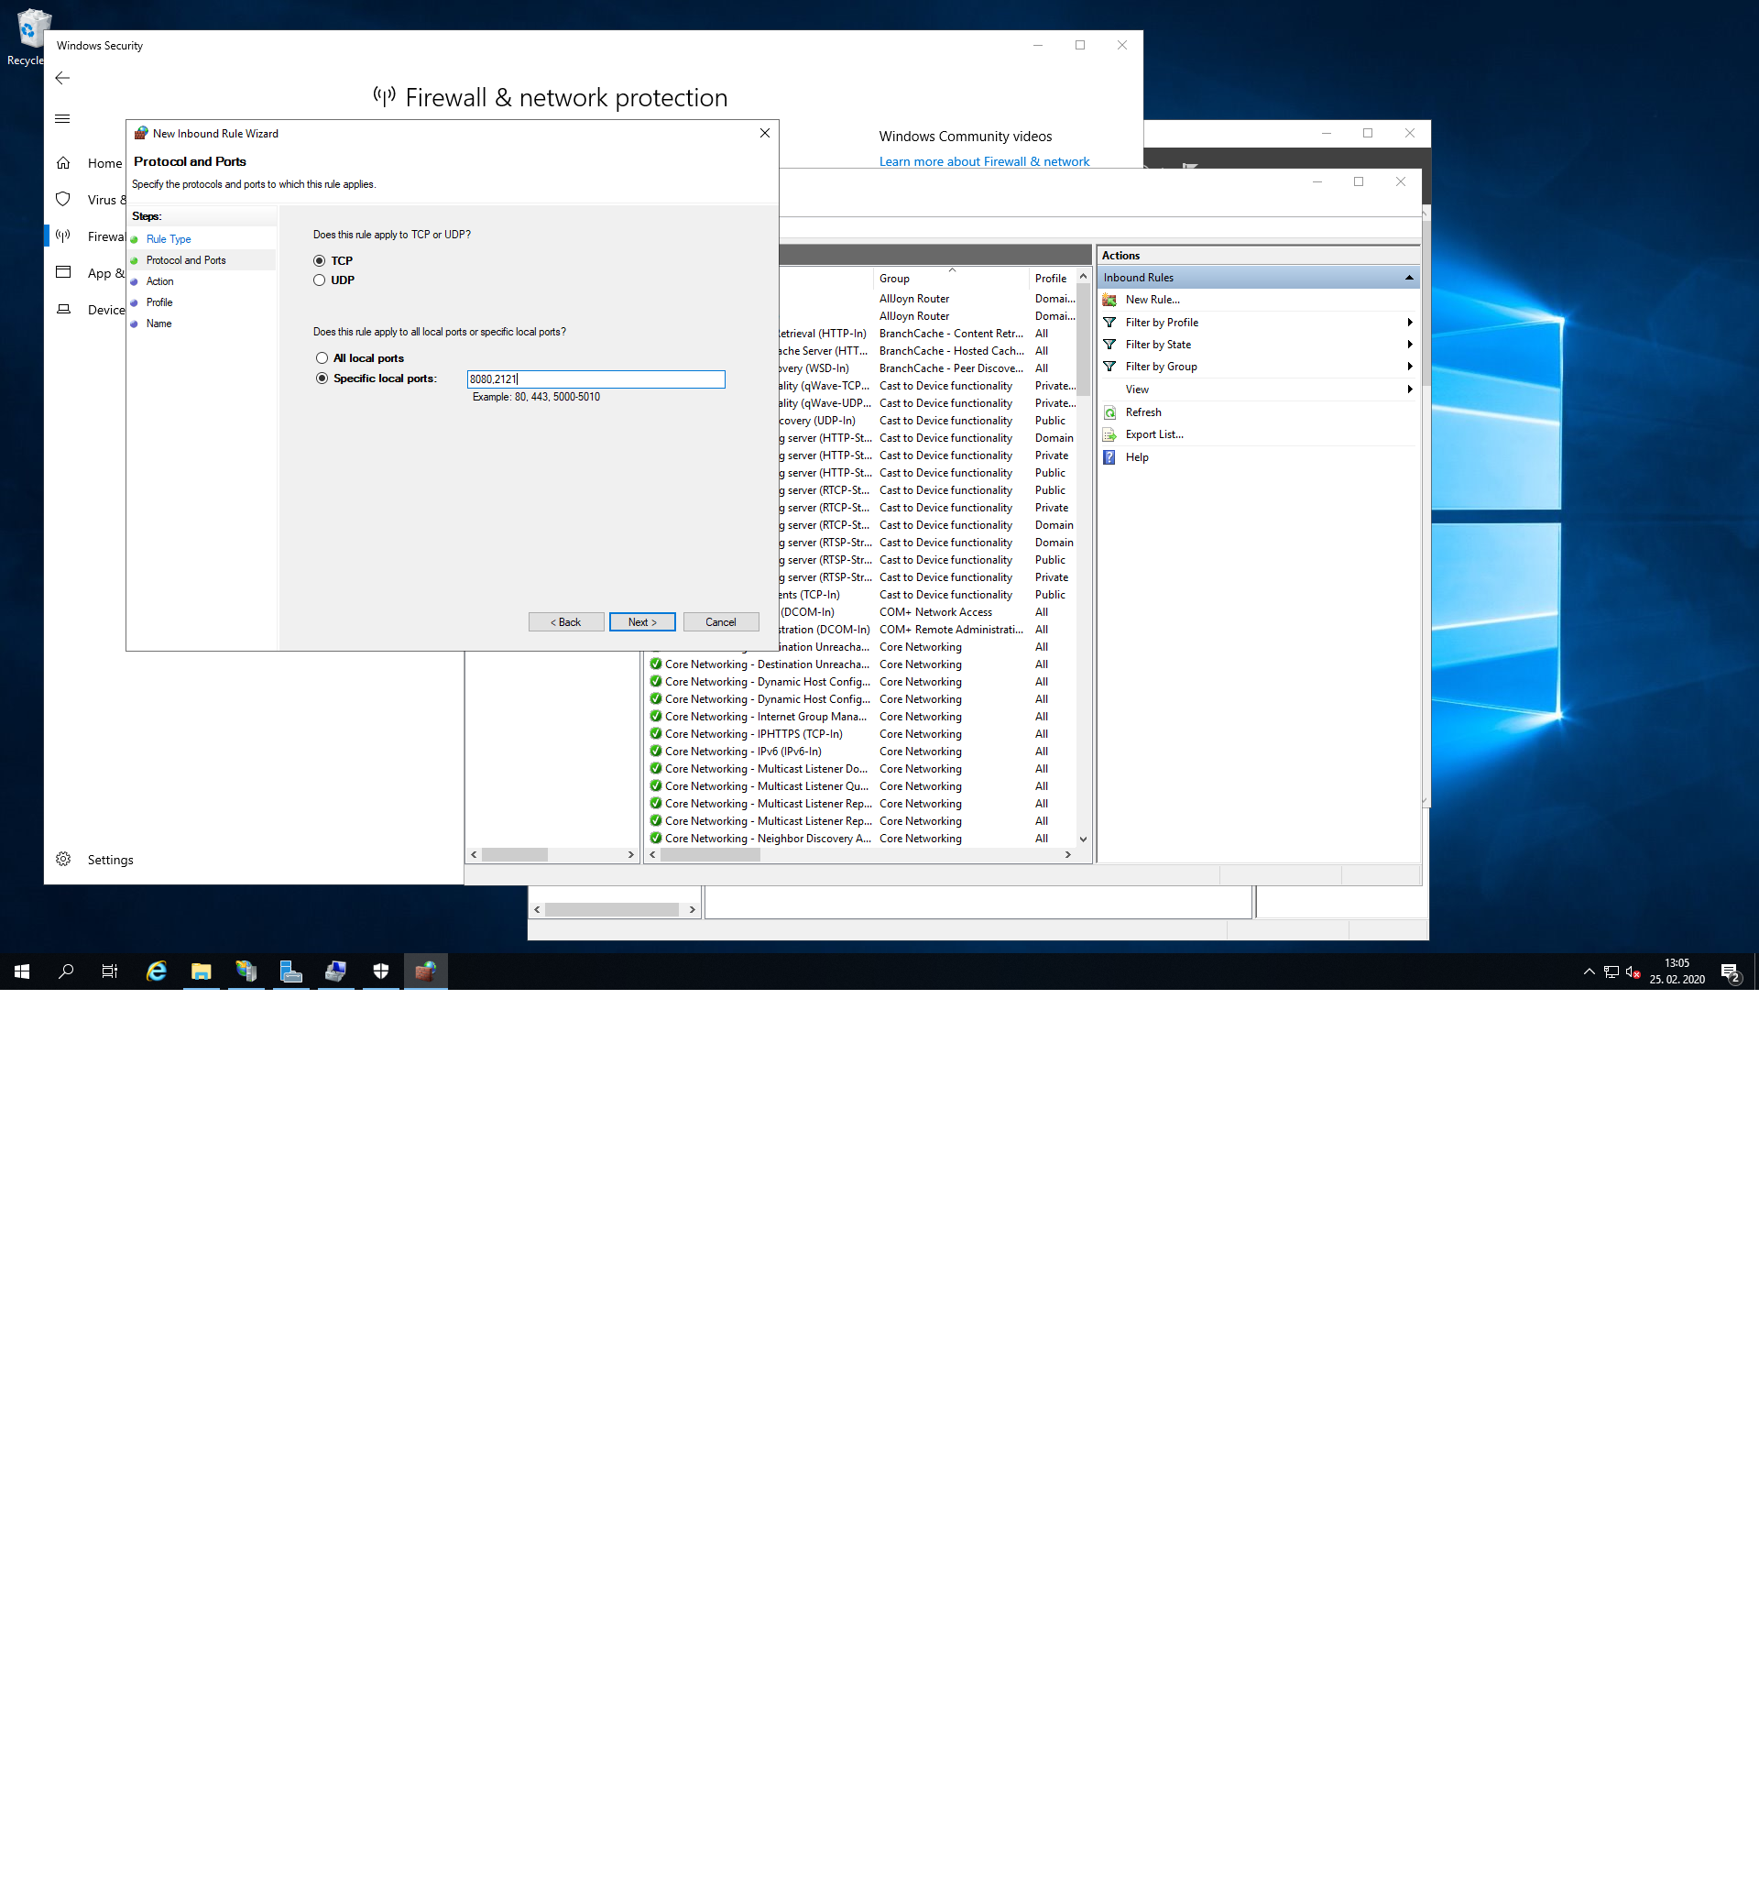Expand Filter by Profile arrow
This screenshot has width=1759, height=1877.
[1410, 323]
